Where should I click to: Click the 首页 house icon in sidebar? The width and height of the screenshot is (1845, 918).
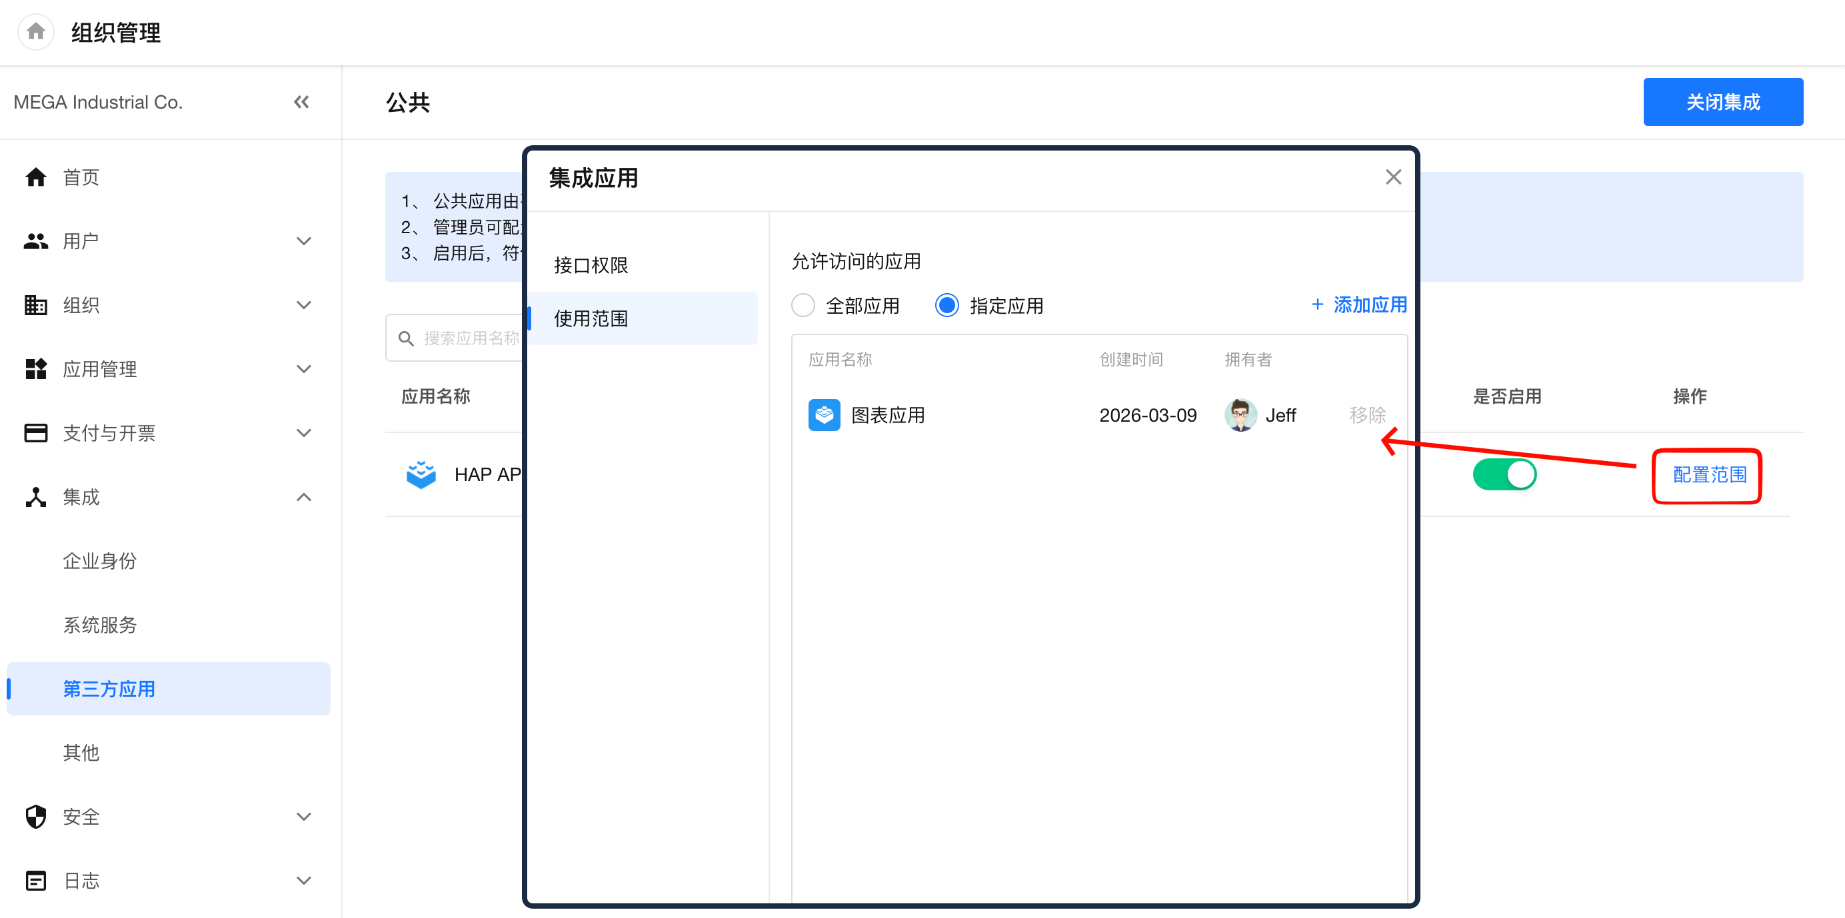tap(36, 177)
